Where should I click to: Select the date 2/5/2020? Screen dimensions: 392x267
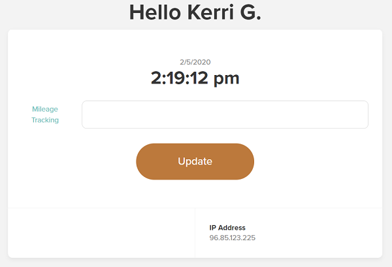(x=195, y=62)
